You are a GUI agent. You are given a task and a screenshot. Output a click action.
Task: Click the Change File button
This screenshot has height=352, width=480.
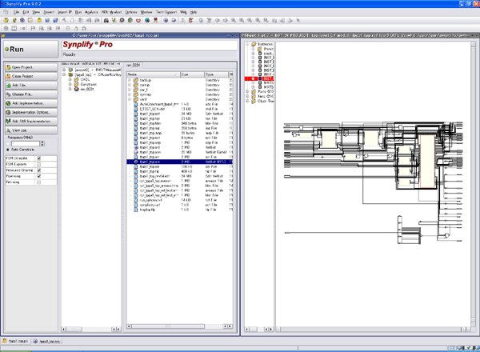click(31, 94)
